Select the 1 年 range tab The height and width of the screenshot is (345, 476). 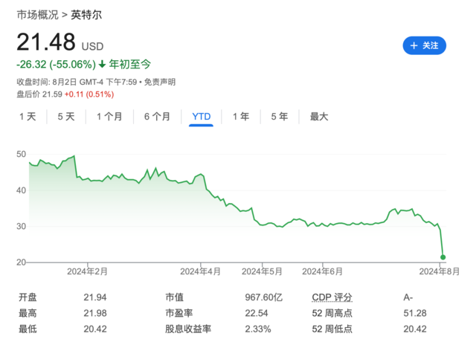coord(241,117)
